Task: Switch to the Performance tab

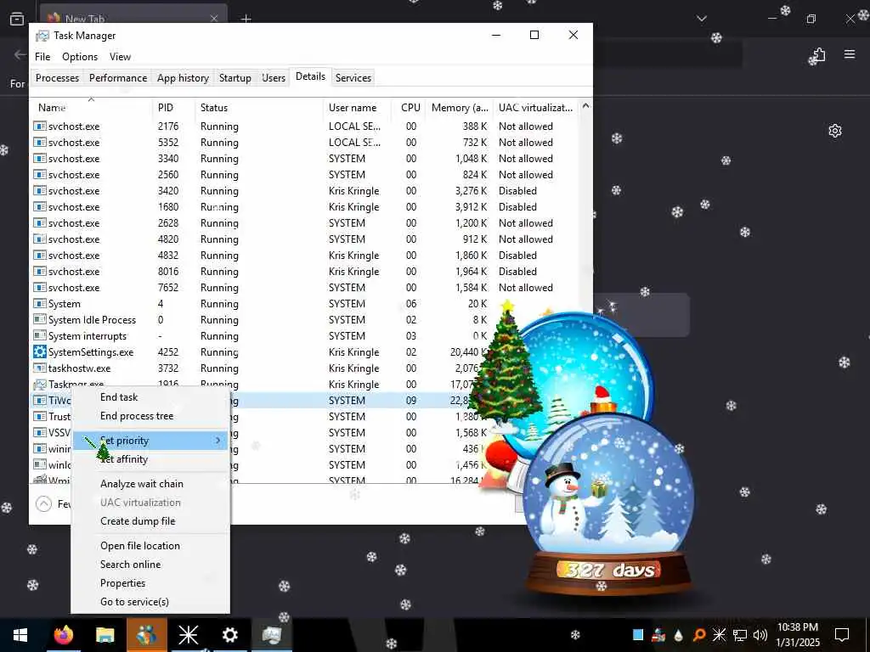Action: (x=118, y=78)
